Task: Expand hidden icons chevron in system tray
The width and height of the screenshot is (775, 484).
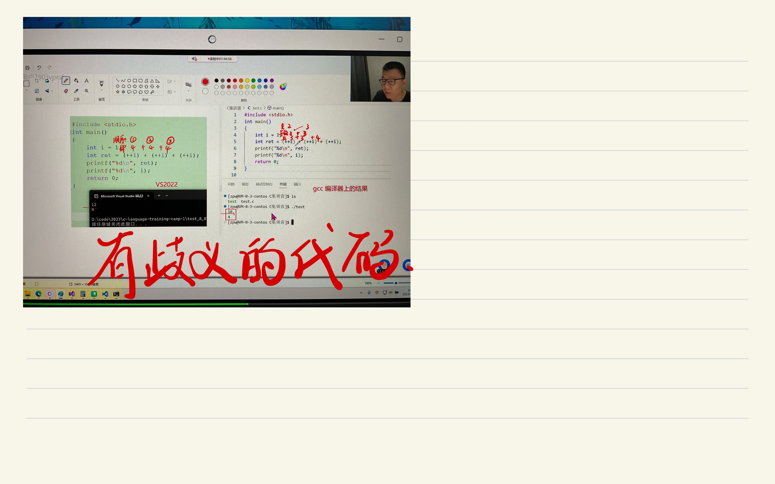Action: (362, 293)
